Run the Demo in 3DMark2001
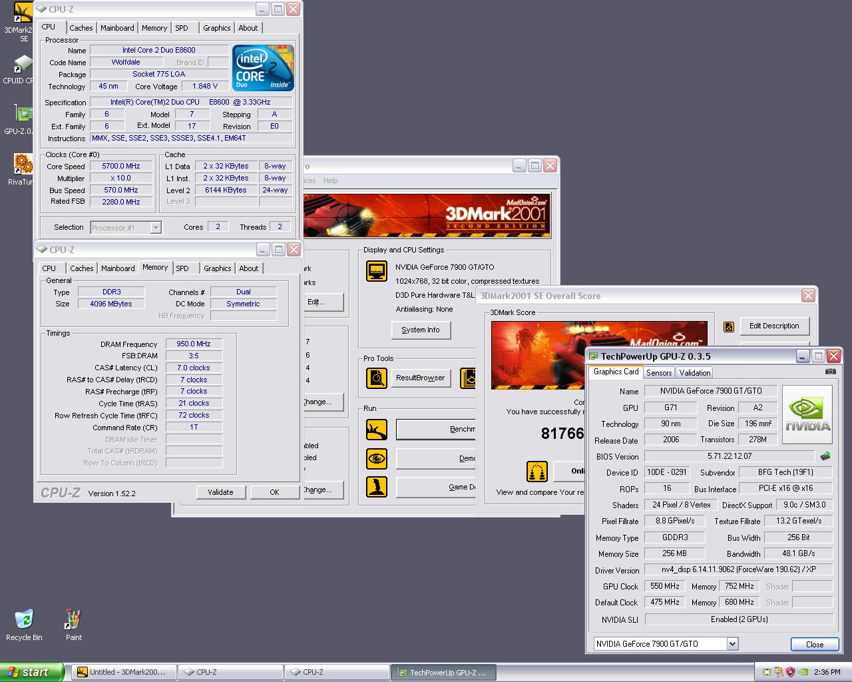 tap(436, 458)
